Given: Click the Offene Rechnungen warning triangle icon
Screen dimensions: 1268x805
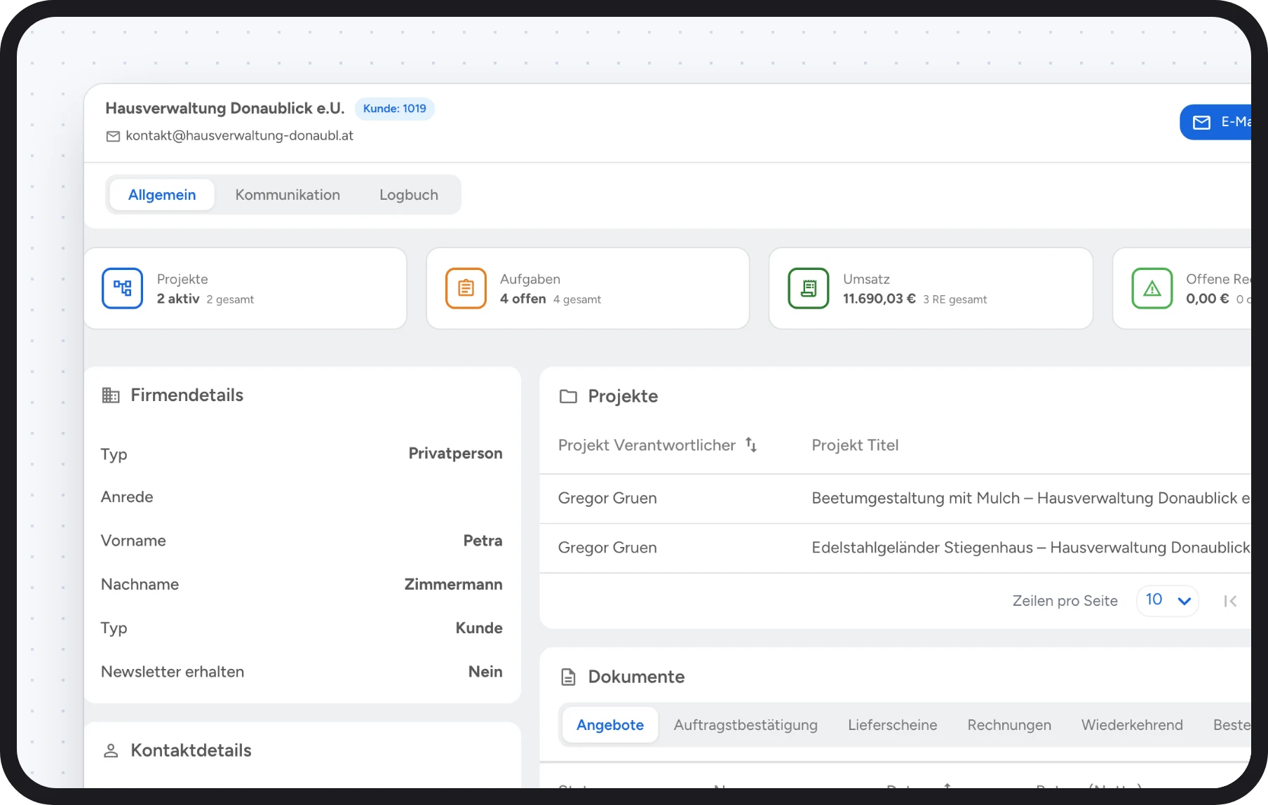Looking at the screenshot, I should (x=1152, y=288).
